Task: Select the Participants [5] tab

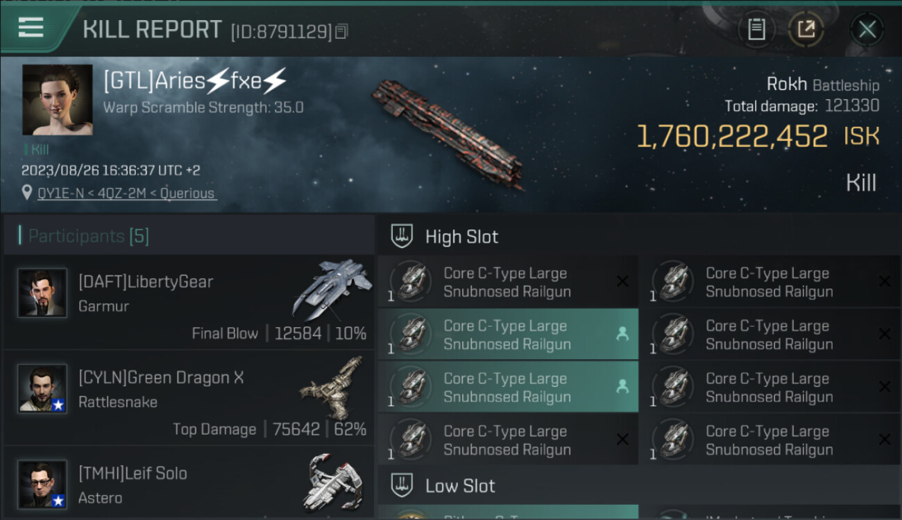Action: [89, 236]
